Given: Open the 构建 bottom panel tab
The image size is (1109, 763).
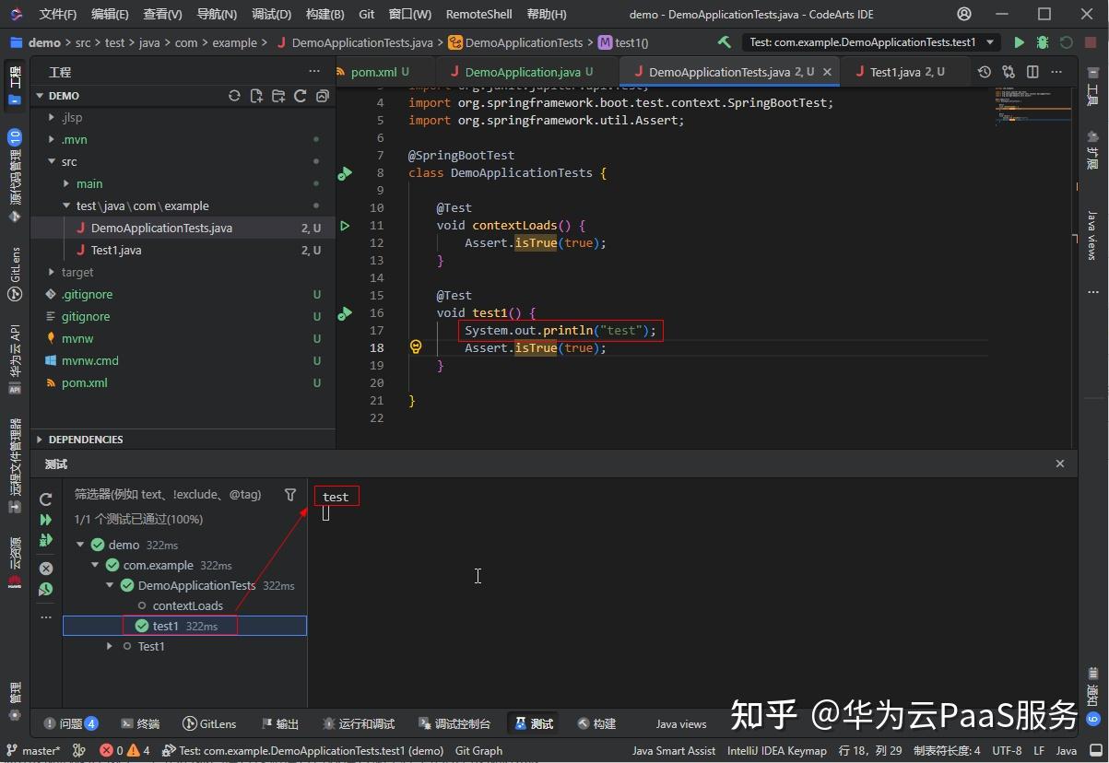Looking at the screenshot, I should pyautogui.click(x=596, y=723).
